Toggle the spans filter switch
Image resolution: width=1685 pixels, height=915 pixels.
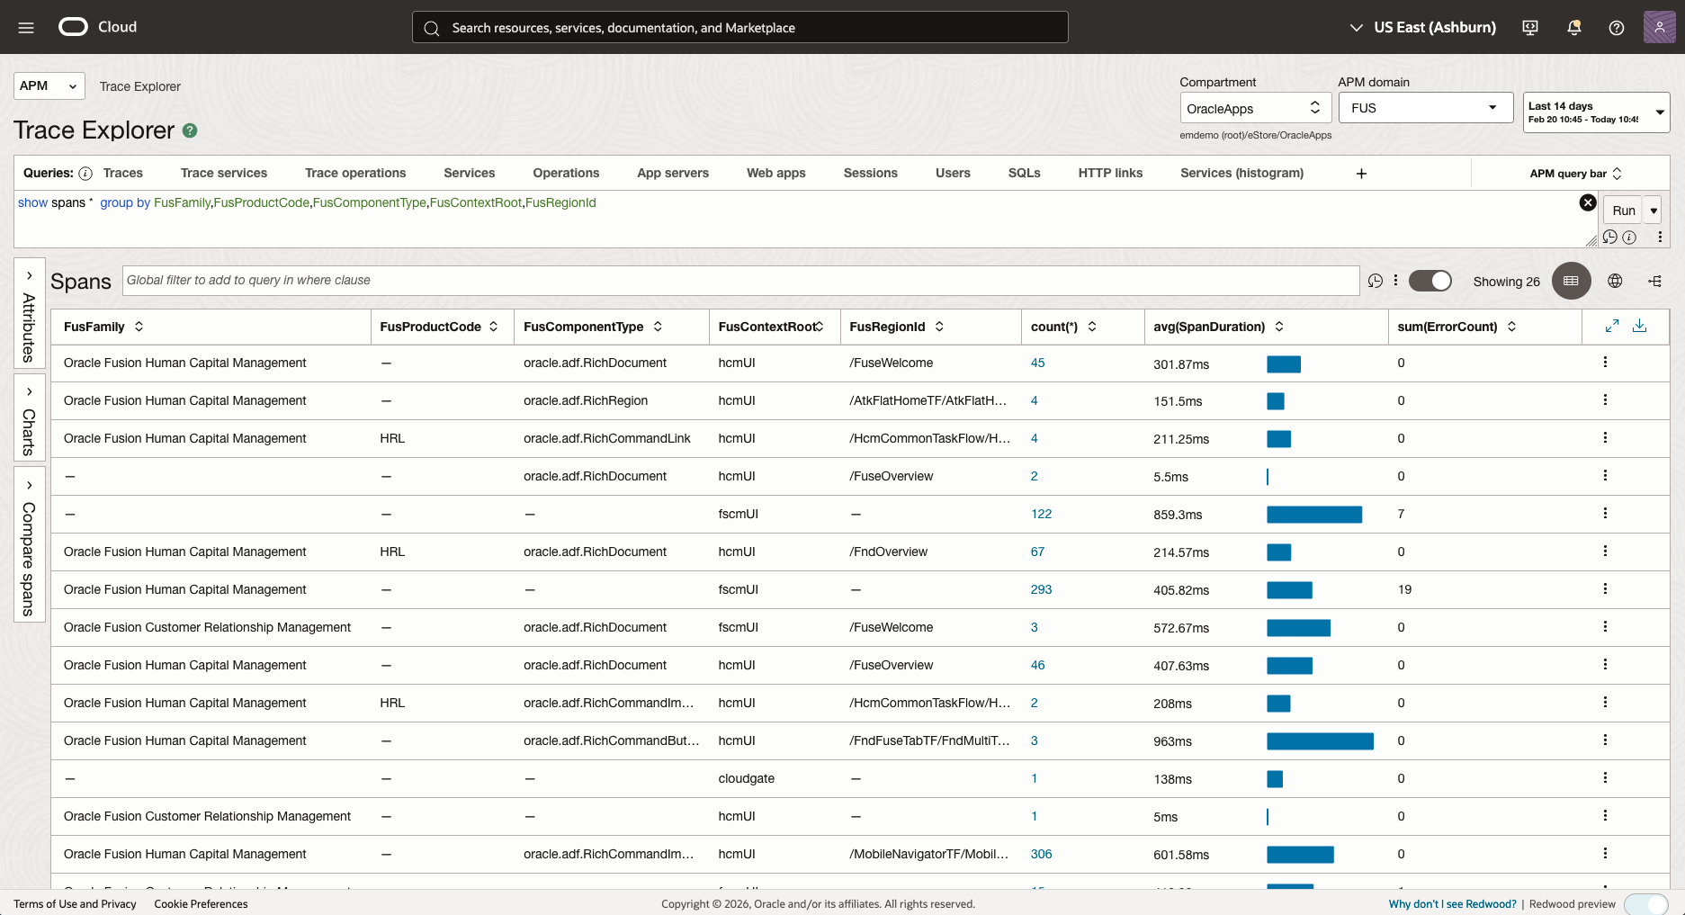(1430, 281)
